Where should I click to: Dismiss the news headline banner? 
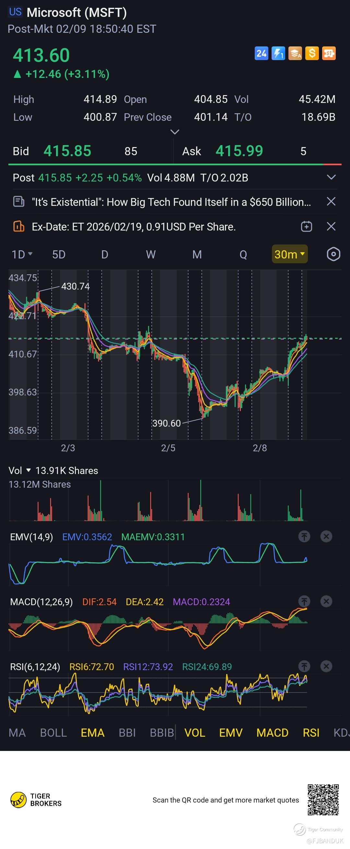coord(331,201)
